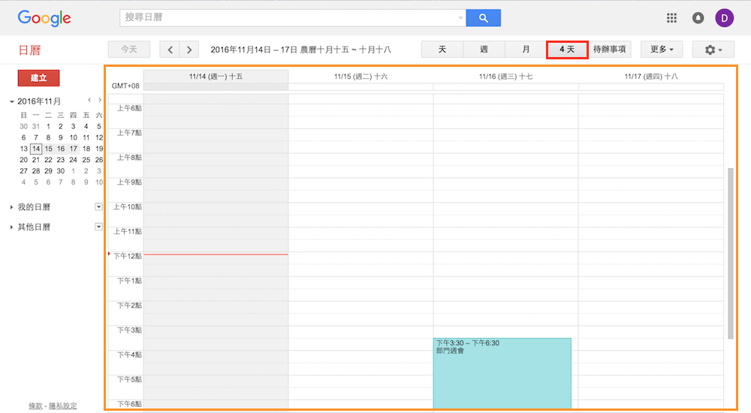Screen dimensions: 751x413
Task: Open the 隱私設定 link
Action: coord(62,405)
